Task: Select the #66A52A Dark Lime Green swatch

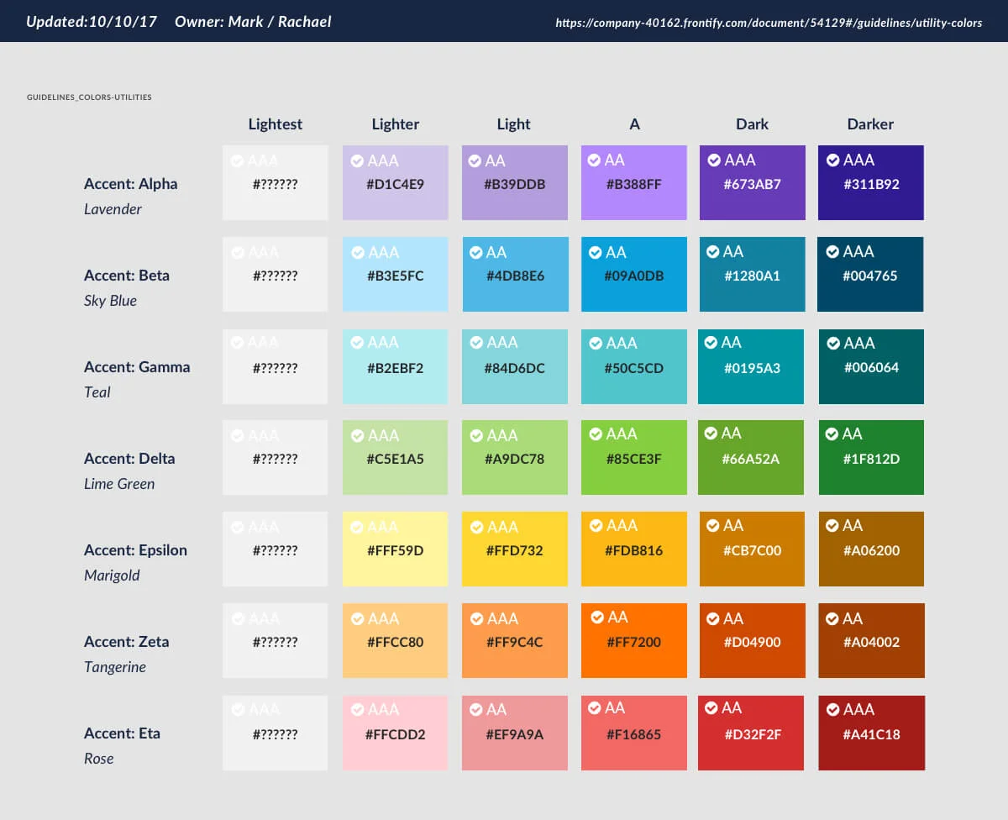Action: (751, 457)
